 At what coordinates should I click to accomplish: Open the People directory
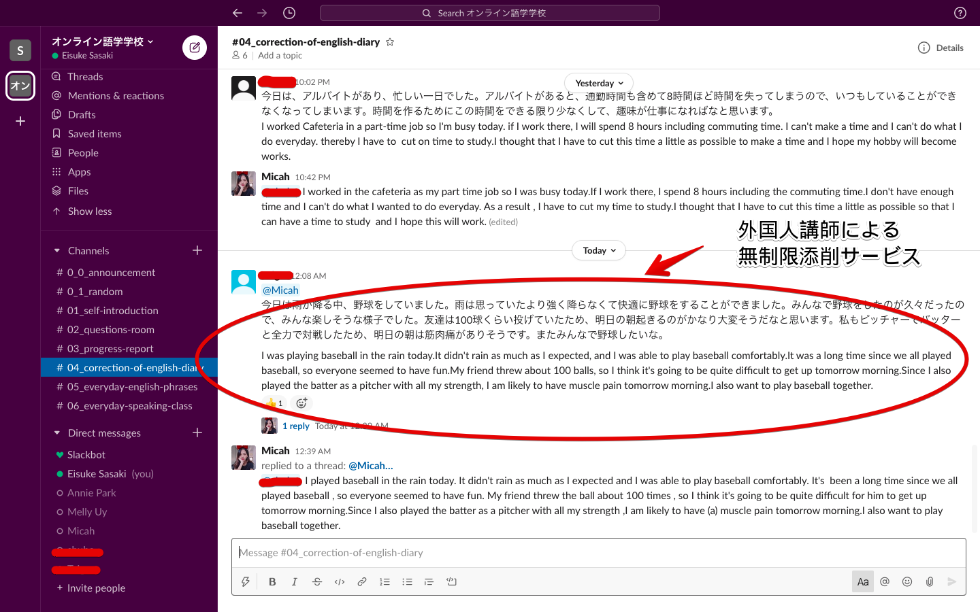pos(83,153)
